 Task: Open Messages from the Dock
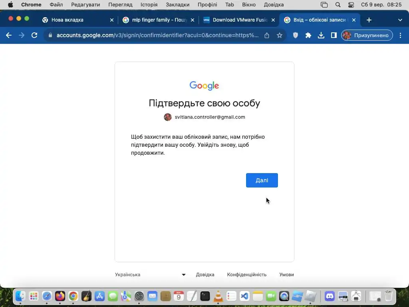tap(113, 296)
